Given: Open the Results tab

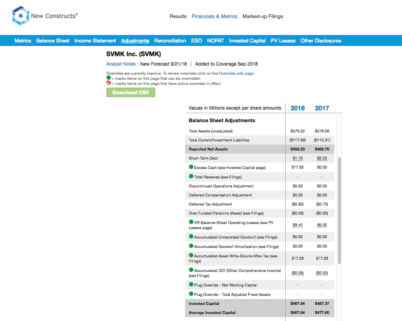Looking at the screenshot, I should tap(178, 17).
